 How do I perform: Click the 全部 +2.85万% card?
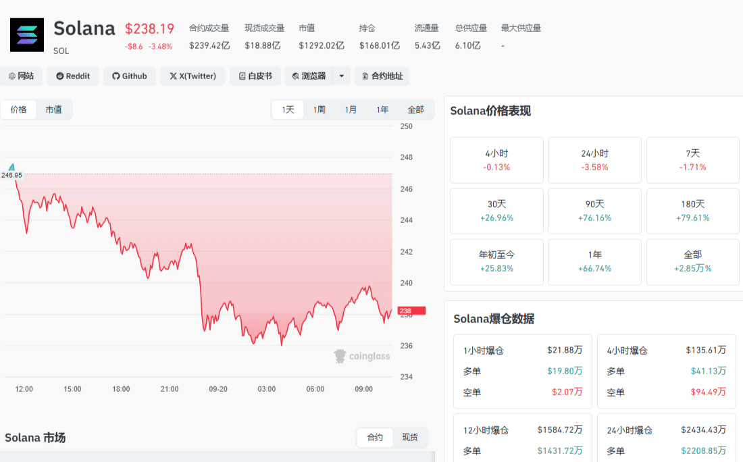[x=693, y=261]
